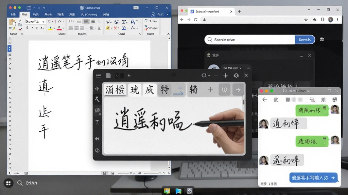Screen dimensions: 348x195
Task: Click the plus button in the candidate bar
Action: coord(210,90)
